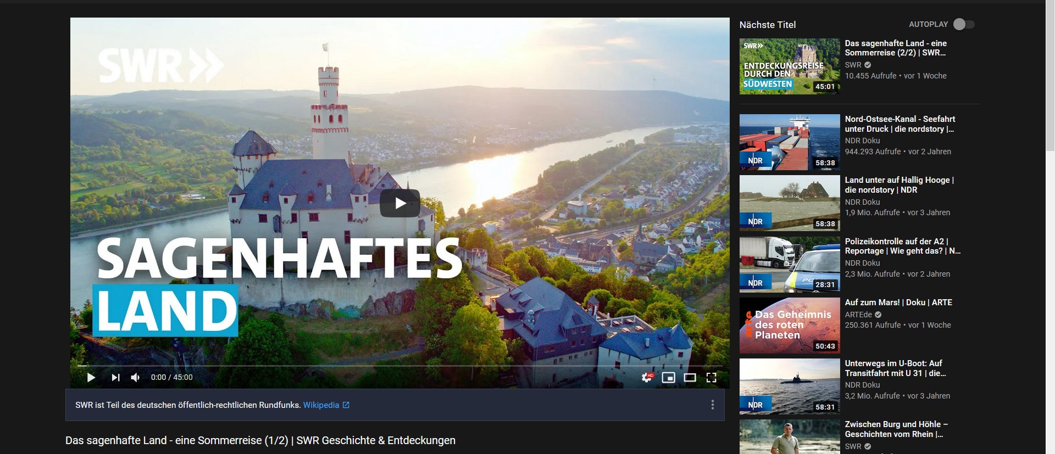Viewport: 1055px width, 454px height.
Task: Mute the video volume
Action: 135,377
